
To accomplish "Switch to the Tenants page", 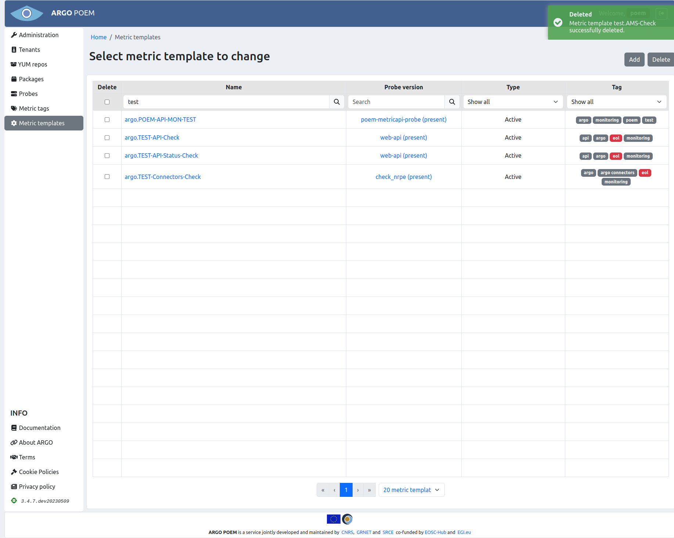I will (x=29, y=50).
